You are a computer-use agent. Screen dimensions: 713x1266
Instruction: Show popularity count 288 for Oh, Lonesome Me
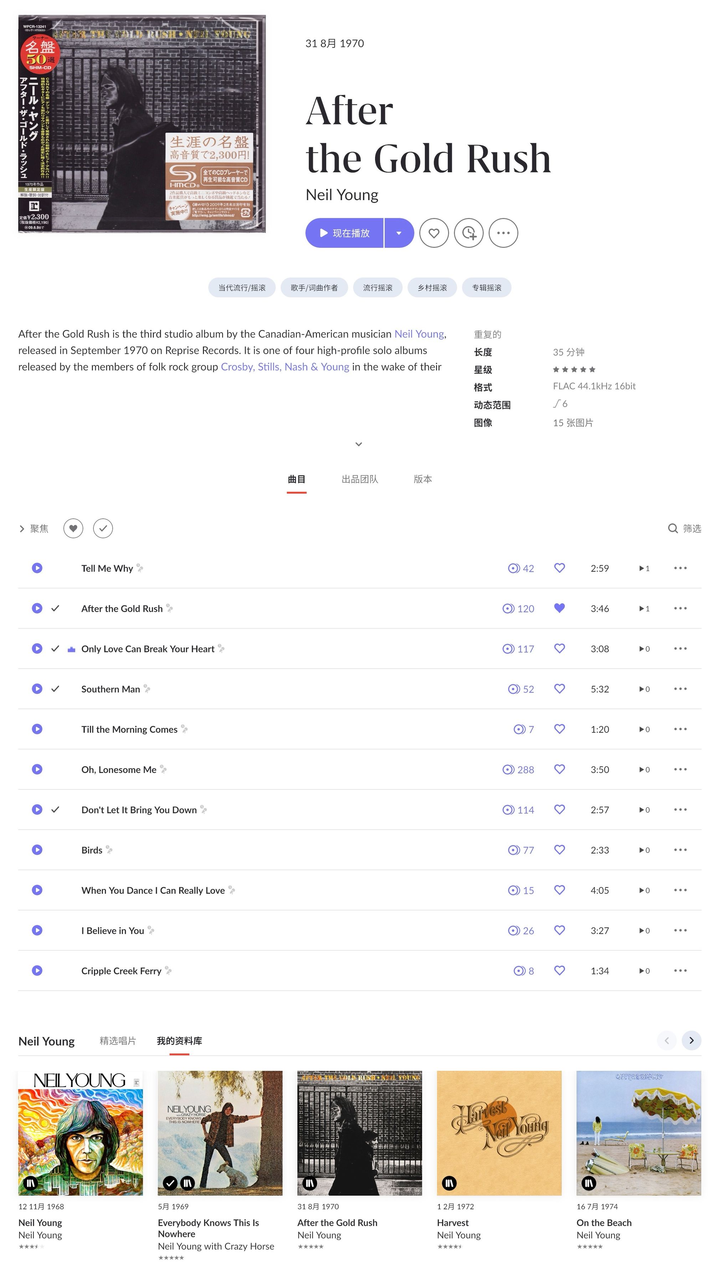pyautogui.click(x=518, y=770)
